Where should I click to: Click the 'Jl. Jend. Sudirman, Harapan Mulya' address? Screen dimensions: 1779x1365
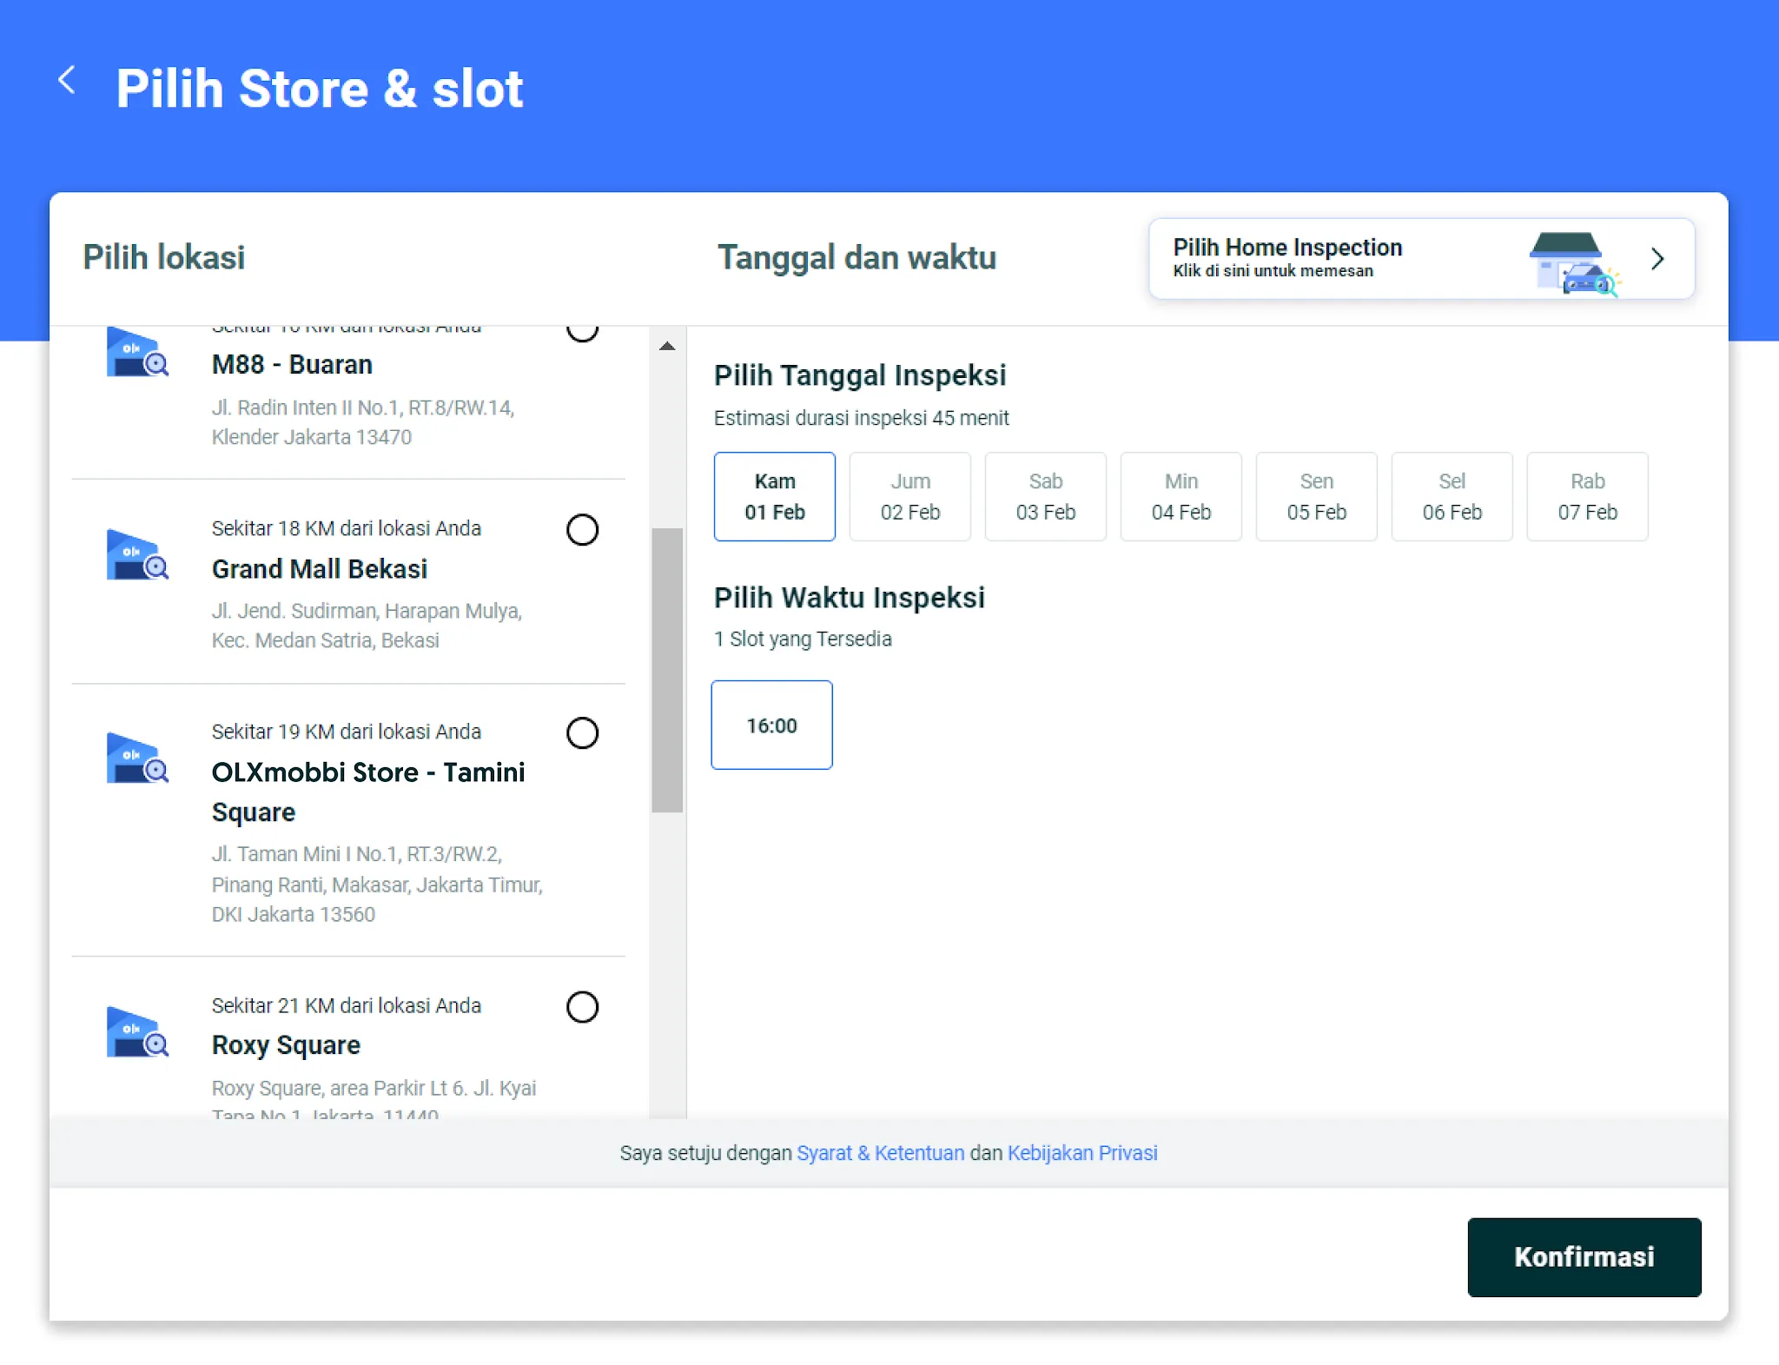[367, 626]
